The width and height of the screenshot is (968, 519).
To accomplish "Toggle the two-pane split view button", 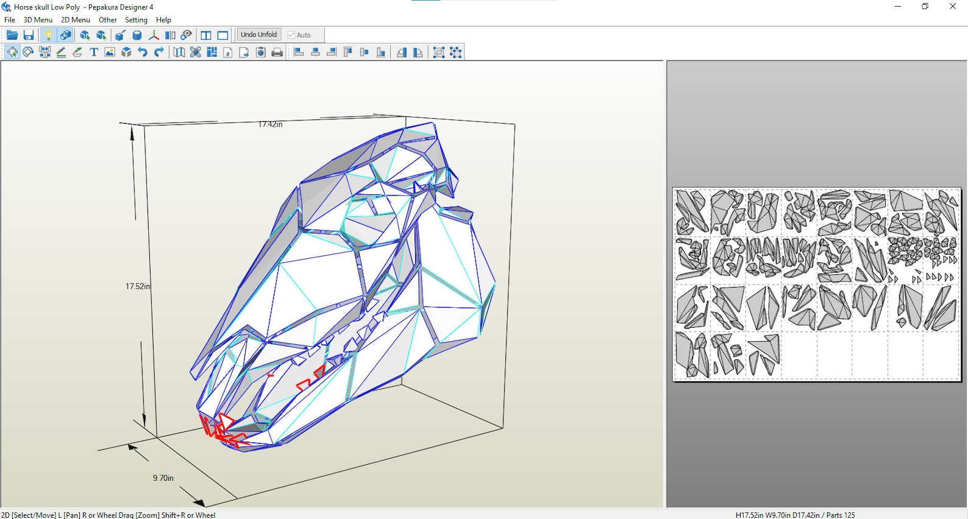I will (206, 35).
